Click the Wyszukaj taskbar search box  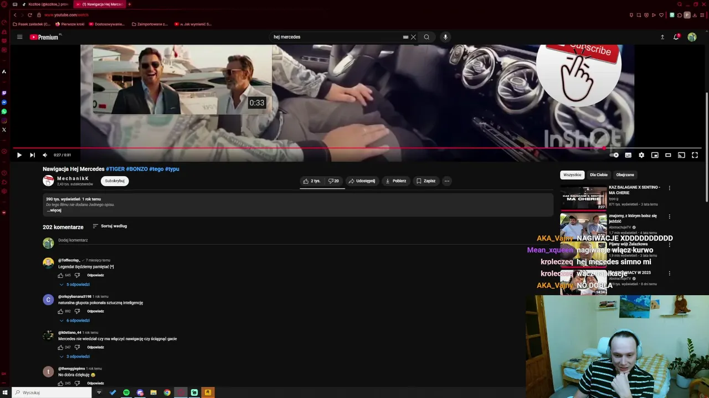[x=52, y=392]
